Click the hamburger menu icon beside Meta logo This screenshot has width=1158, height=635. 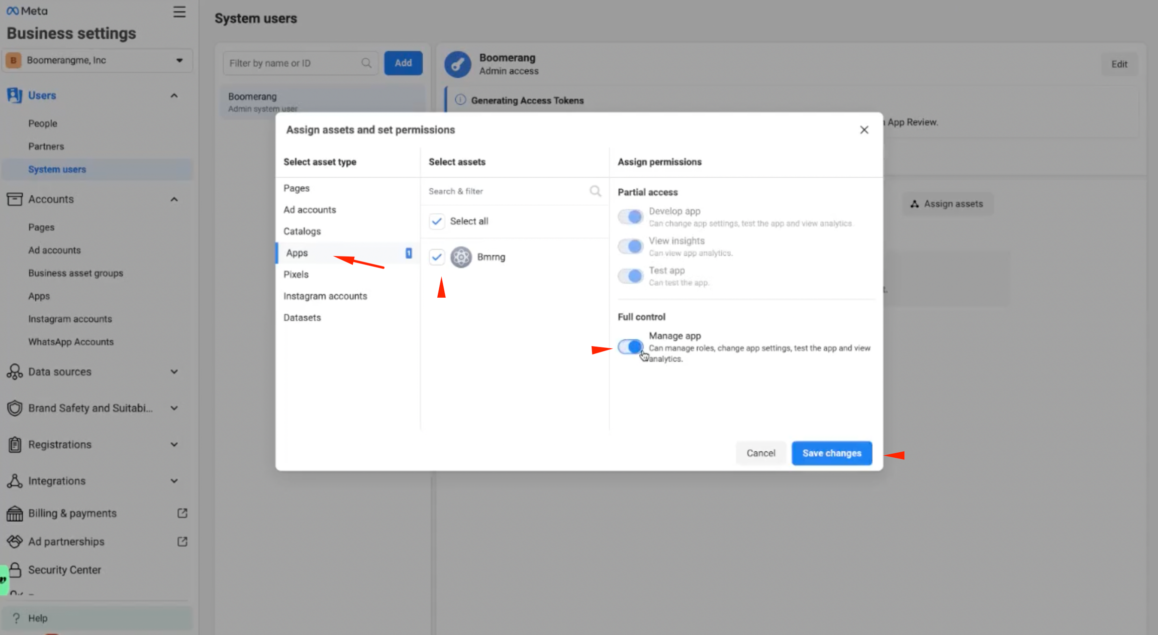179,12
